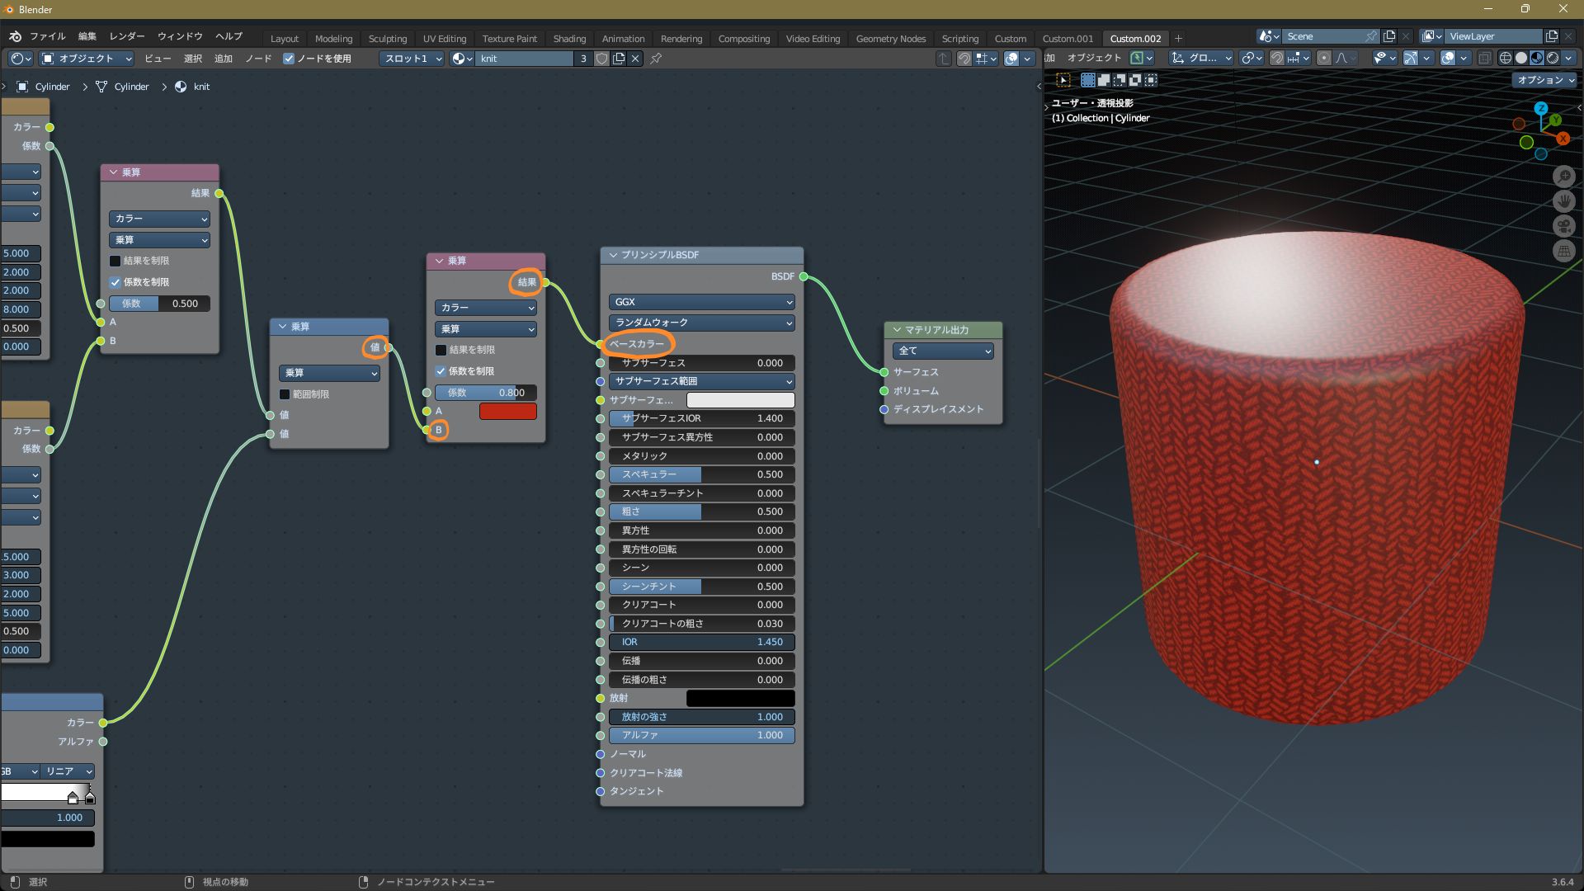This screenshot has width=1584, height=891.
Task: Enable 範囲制限 checkbox on math node
Action: pyautogui.click(x=285, y=394)
